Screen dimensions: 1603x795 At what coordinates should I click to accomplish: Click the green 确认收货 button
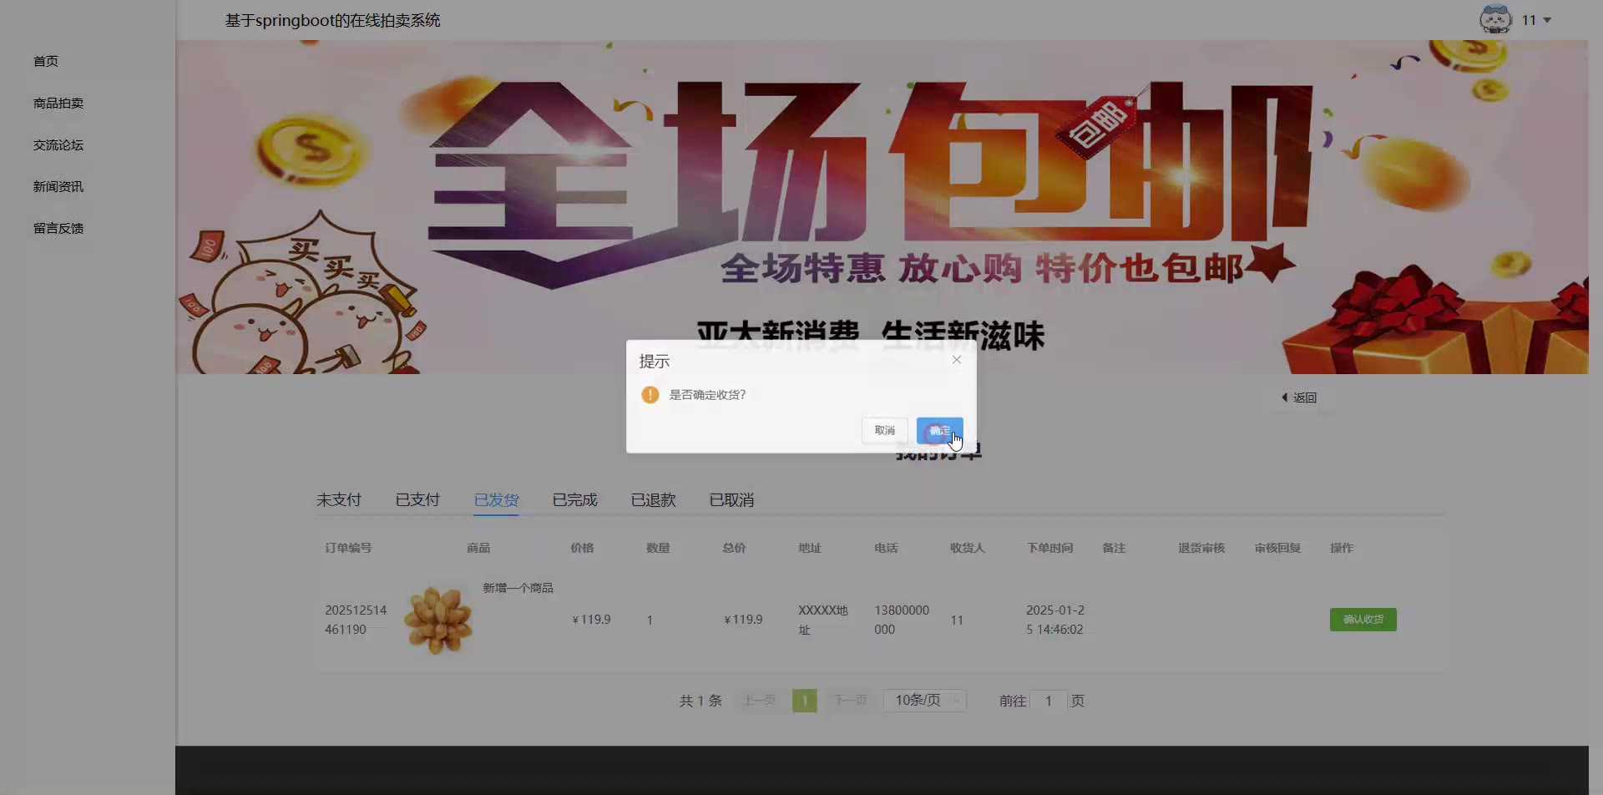(1363, 620)
